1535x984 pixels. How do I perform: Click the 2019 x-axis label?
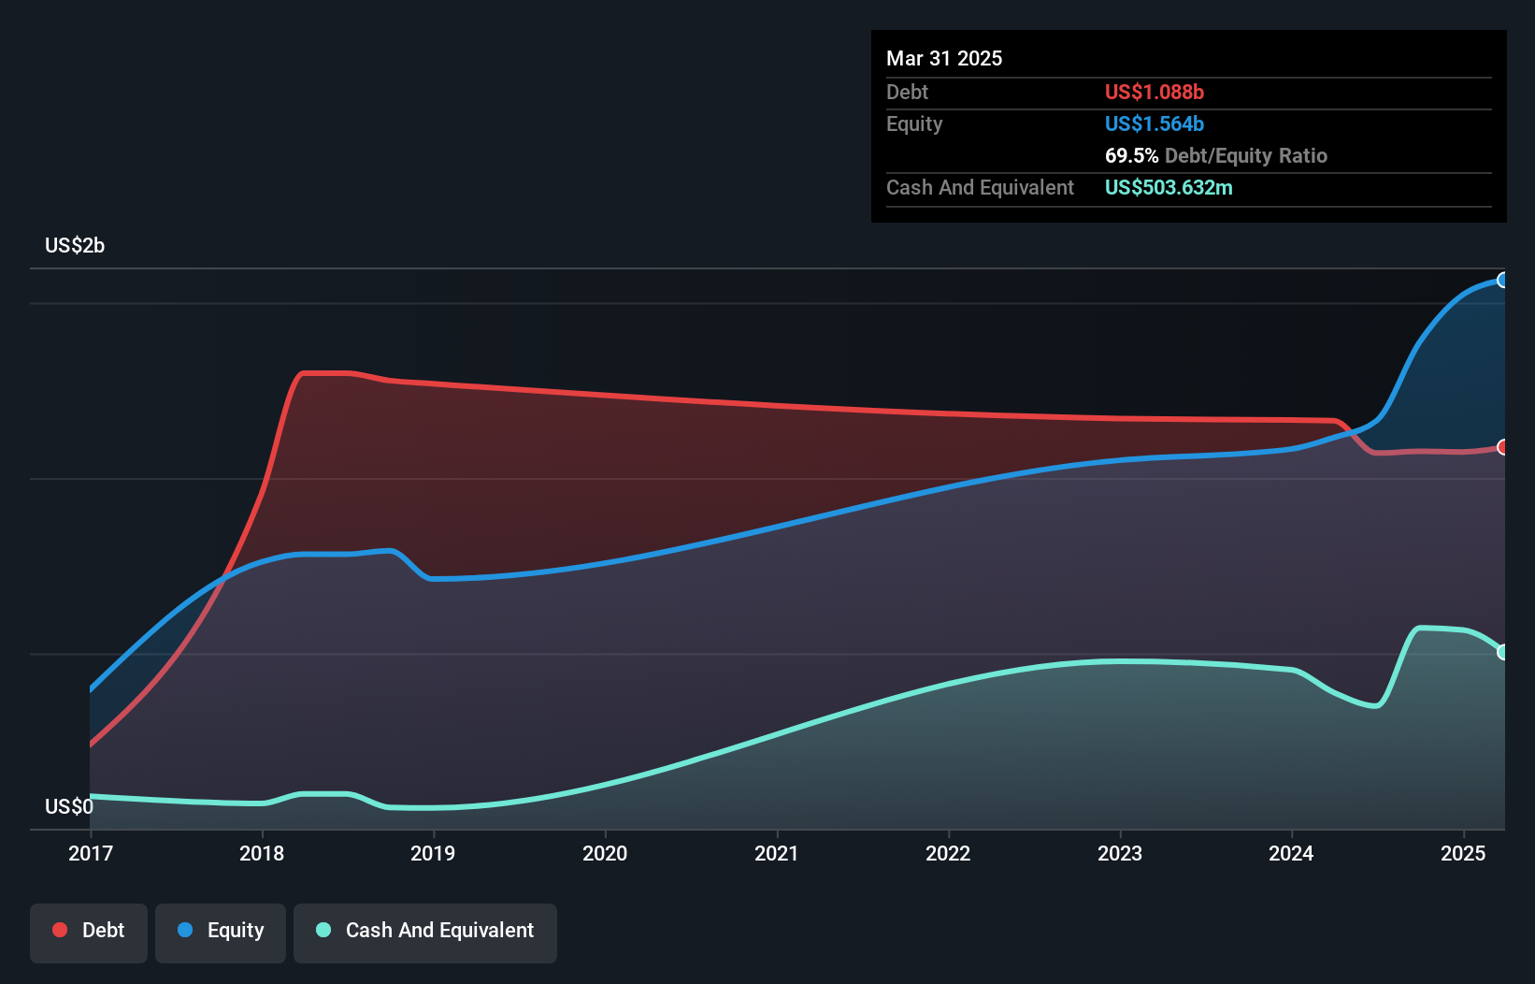pyautogui.click(x=433, y=853)
